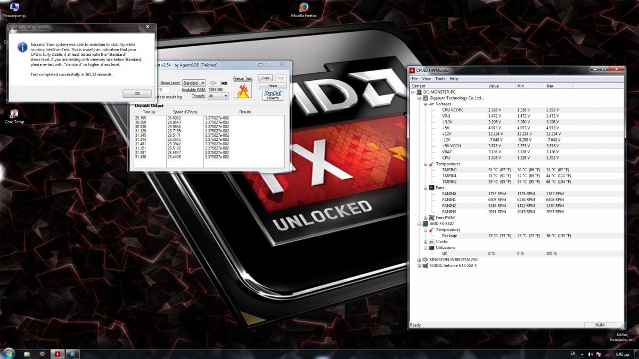Click the Gigabyte motherboard icon in HWMonitor

[x=425, y=98]
